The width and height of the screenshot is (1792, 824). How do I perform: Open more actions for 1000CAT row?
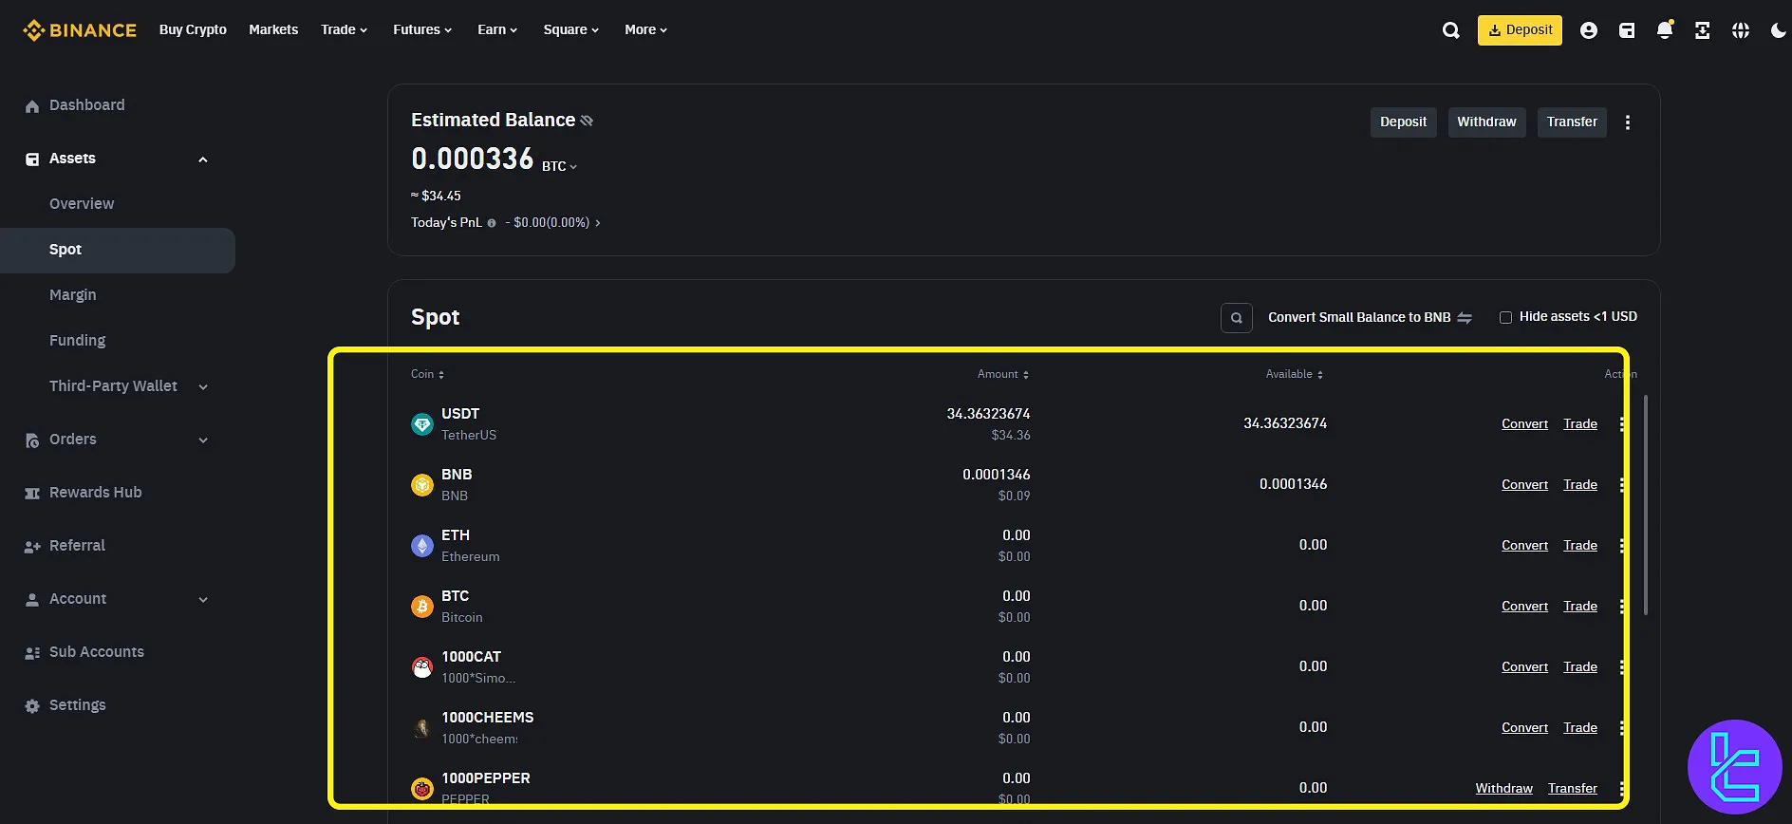[1621, 667]
